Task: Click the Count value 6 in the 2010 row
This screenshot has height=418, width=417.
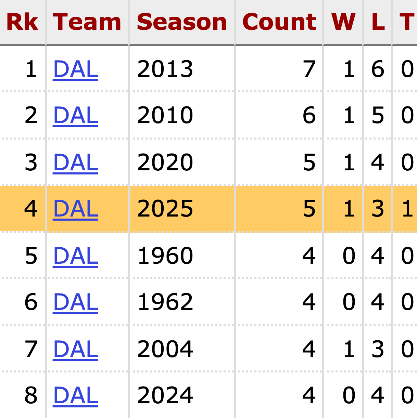Action: click(x=309, y=115)
